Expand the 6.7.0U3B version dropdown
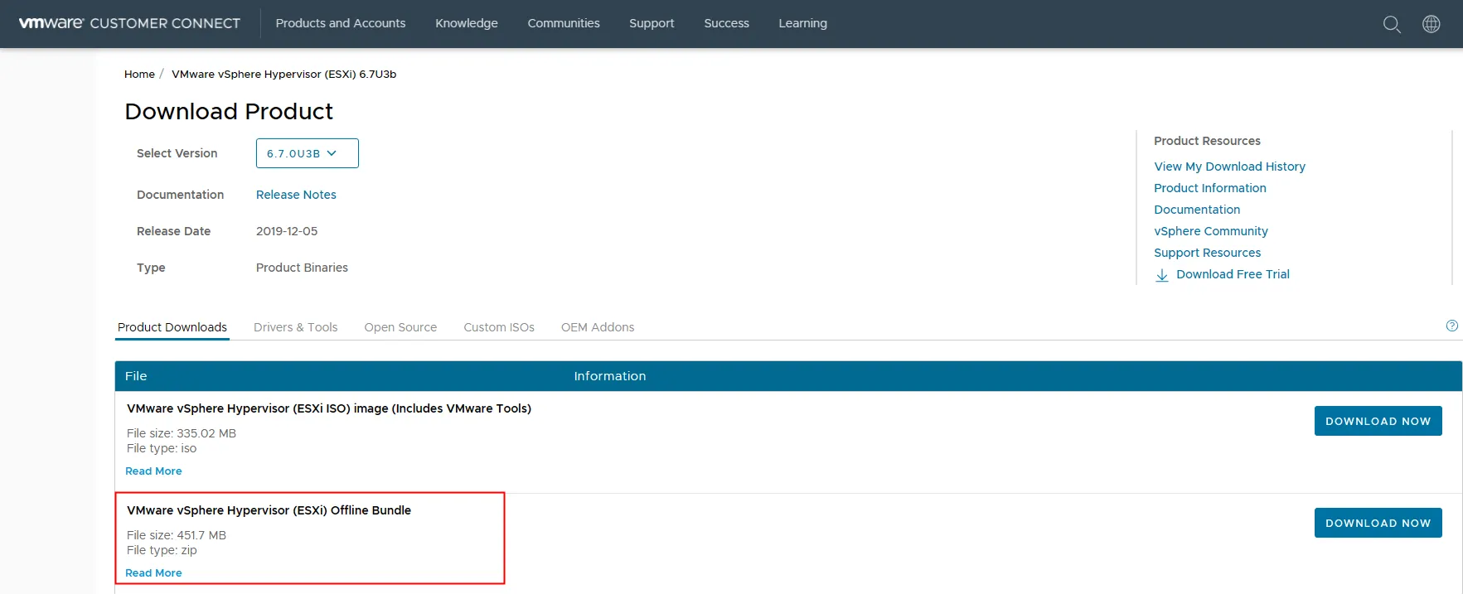Viewport: 1463px width, 594px height. (307, 153)
